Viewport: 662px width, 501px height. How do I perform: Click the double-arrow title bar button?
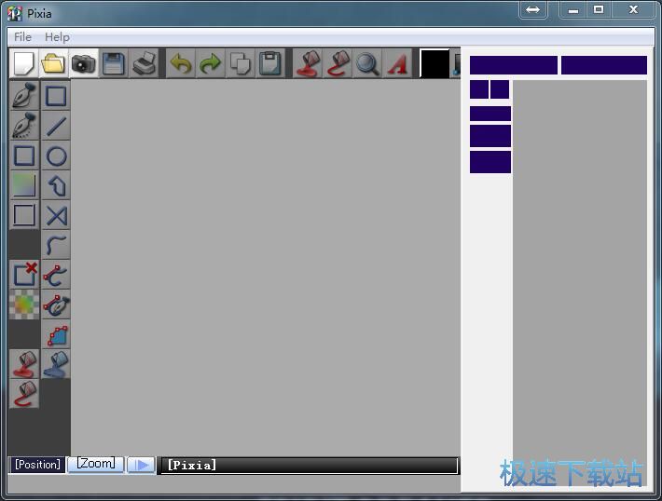[532, 9]
